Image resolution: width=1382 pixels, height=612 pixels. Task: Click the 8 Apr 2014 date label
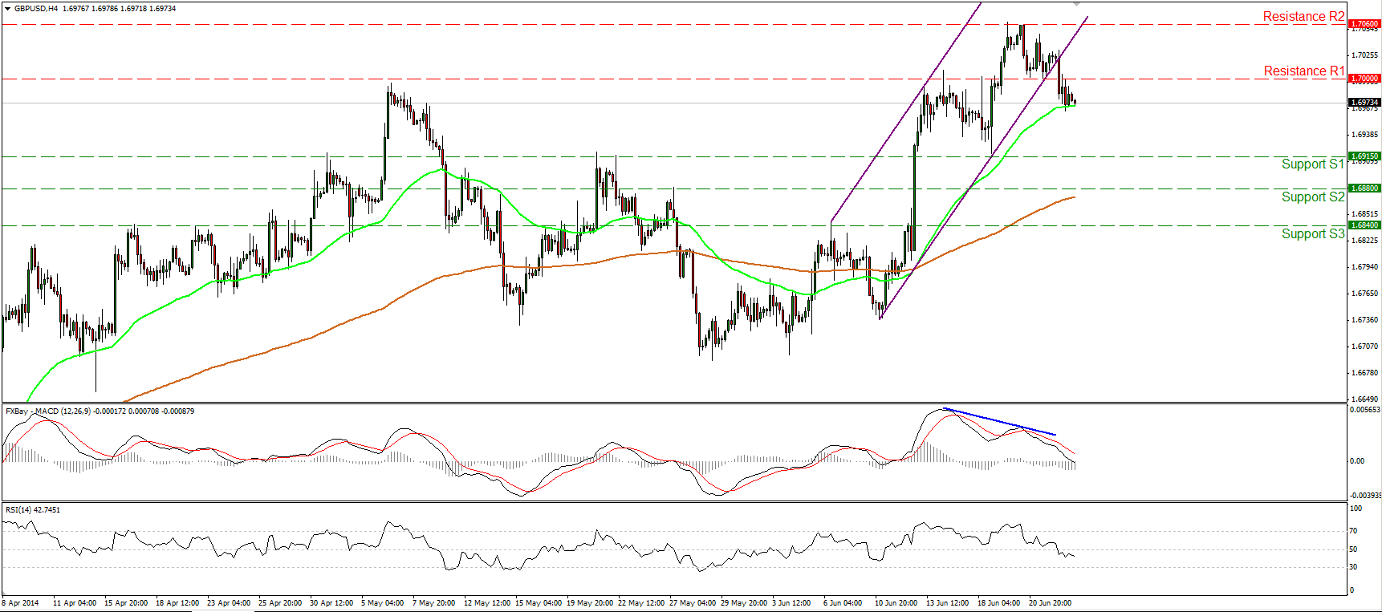(x=21, y=603)
